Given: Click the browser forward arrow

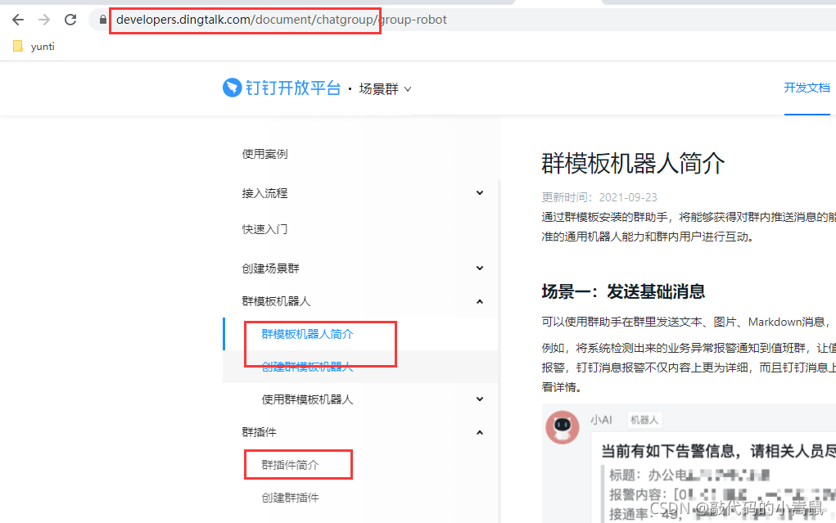Looking at the screenshot, I should coord(44,20).
